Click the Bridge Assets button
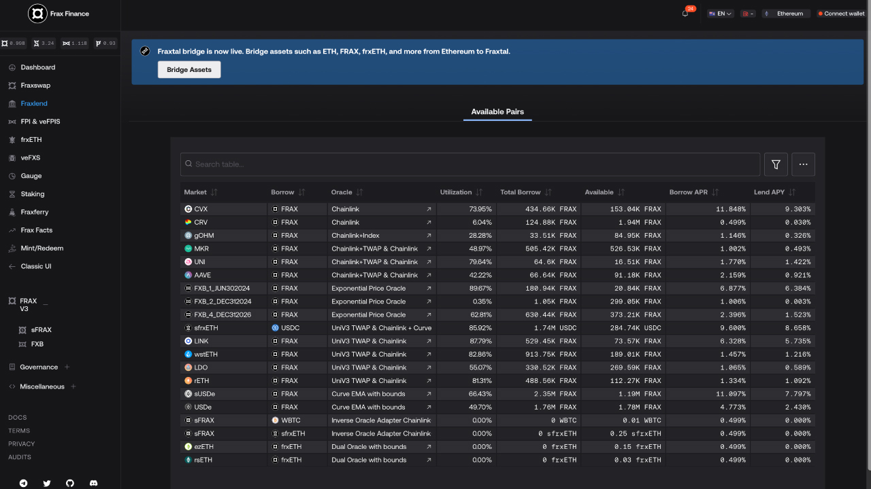This screenshot has height=489, width=871. pyautogui.click(x=189, y=70)
